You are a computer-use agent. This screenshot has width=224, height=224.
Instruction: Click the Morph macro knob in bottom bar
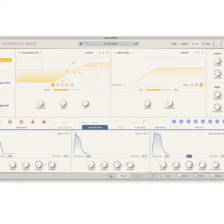click(x=179, y=176)
